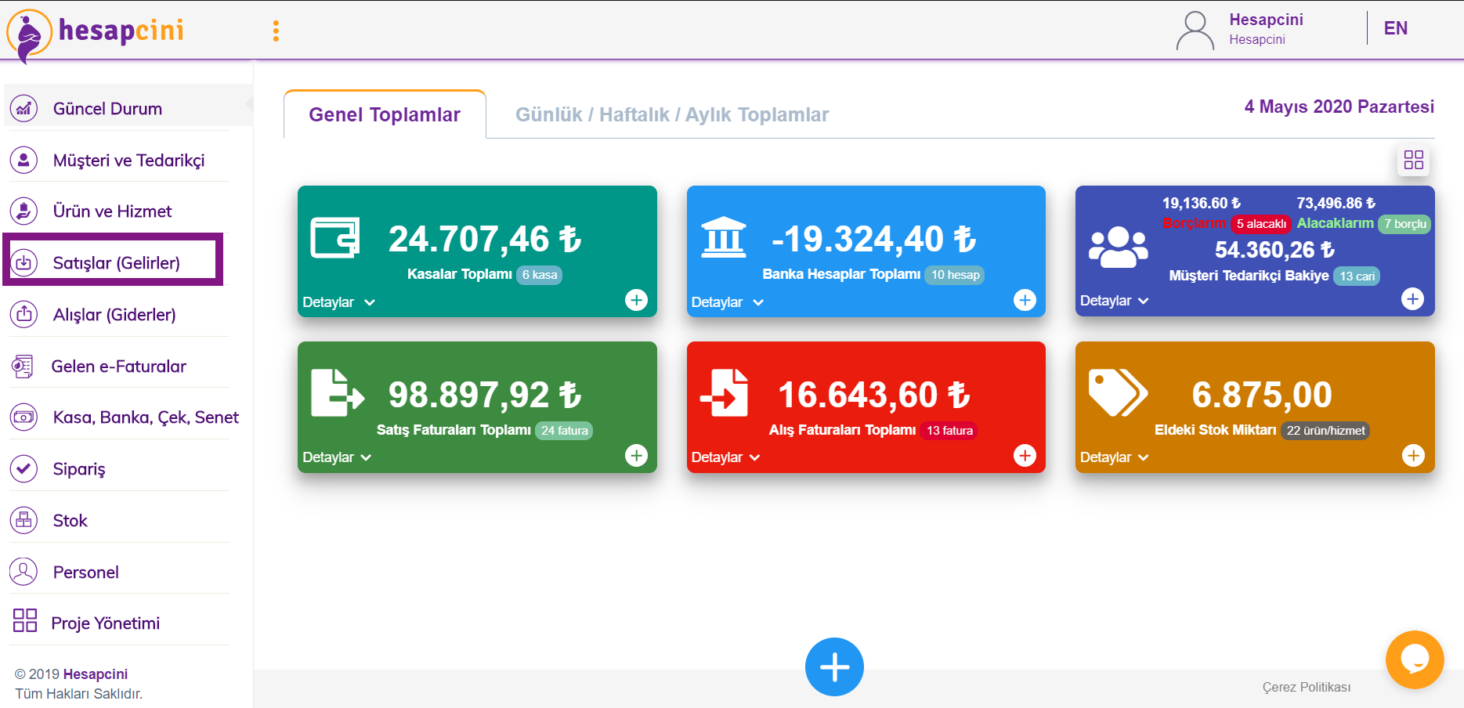Viewport: 1464px width, 708px height.
Task: Click the Proje Yönetimi grid icon
Action: coord(24,620)
